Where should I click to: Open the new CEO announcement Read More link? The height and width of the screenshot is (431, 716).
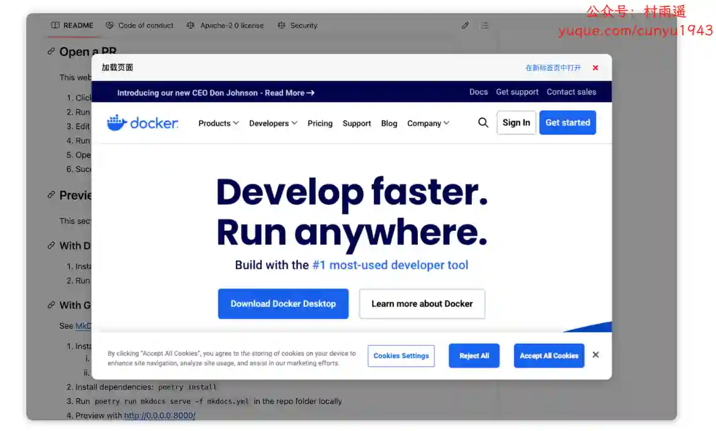tap(215, 93)
